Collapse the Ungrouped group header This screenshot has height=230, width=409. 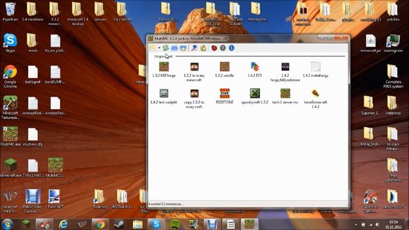(x=164, y=56)
